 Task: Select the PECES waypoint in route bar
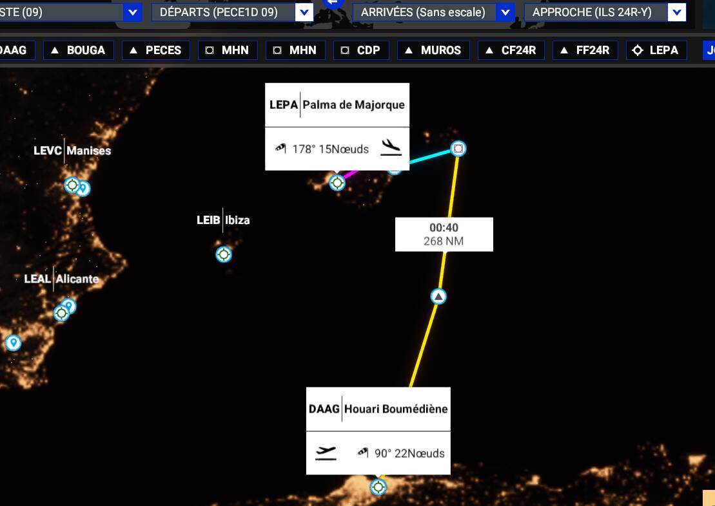tap(155, 50)
